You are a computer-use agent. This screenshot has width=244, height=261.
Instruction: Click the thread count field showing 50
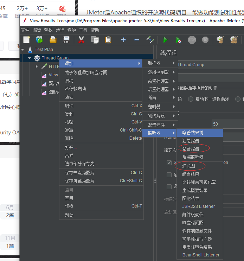(x=228, y=124)
